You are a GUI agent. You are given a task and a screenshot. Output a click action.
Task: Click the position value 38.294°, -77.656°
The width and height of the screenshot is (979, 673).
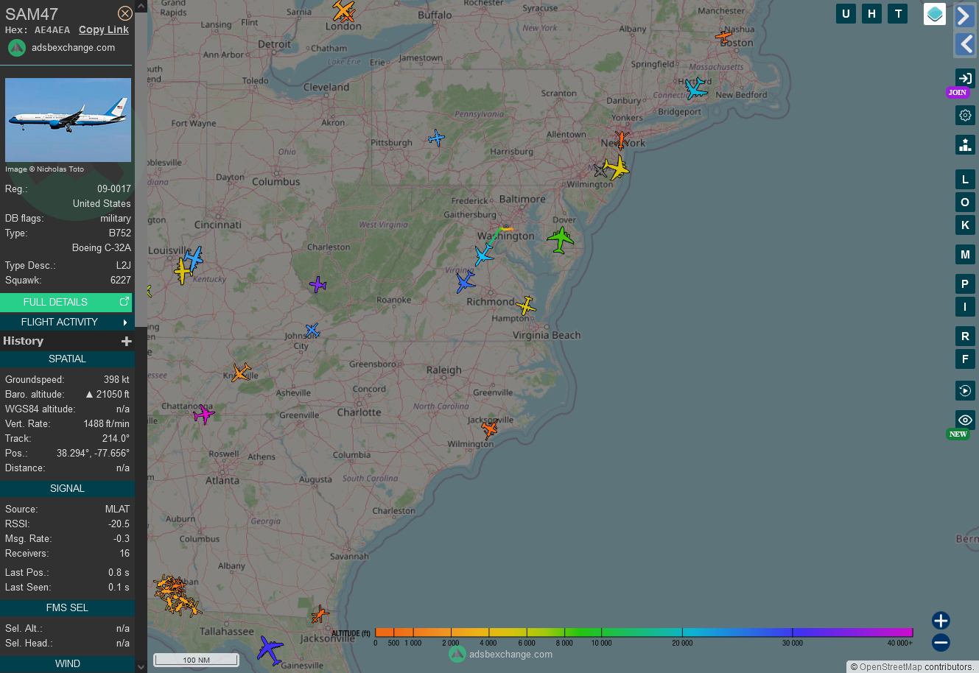click(x=93, y=454)
